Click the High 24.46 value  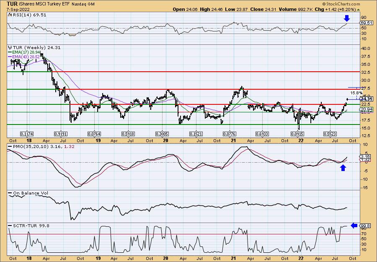(212, 9)
